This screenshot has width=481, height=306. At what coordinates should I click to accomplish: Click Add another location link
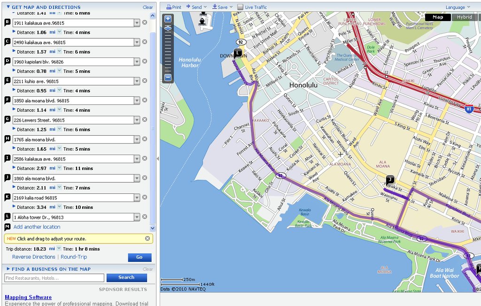point(37,227)
